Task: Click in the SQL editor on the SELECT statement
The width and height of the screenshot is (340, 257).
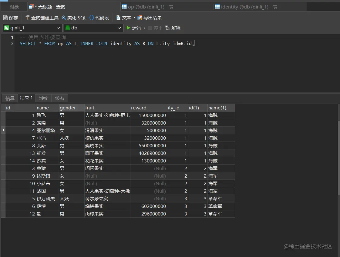Action: (x=107, y=44)
